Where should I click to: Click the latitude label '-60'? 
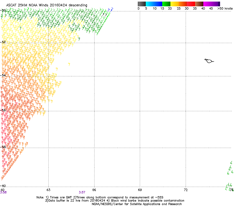3,186
